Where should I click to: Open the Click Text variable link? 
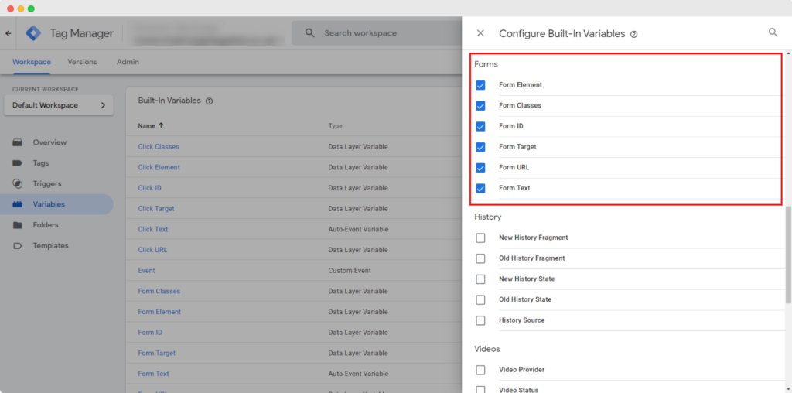point(153,229)
